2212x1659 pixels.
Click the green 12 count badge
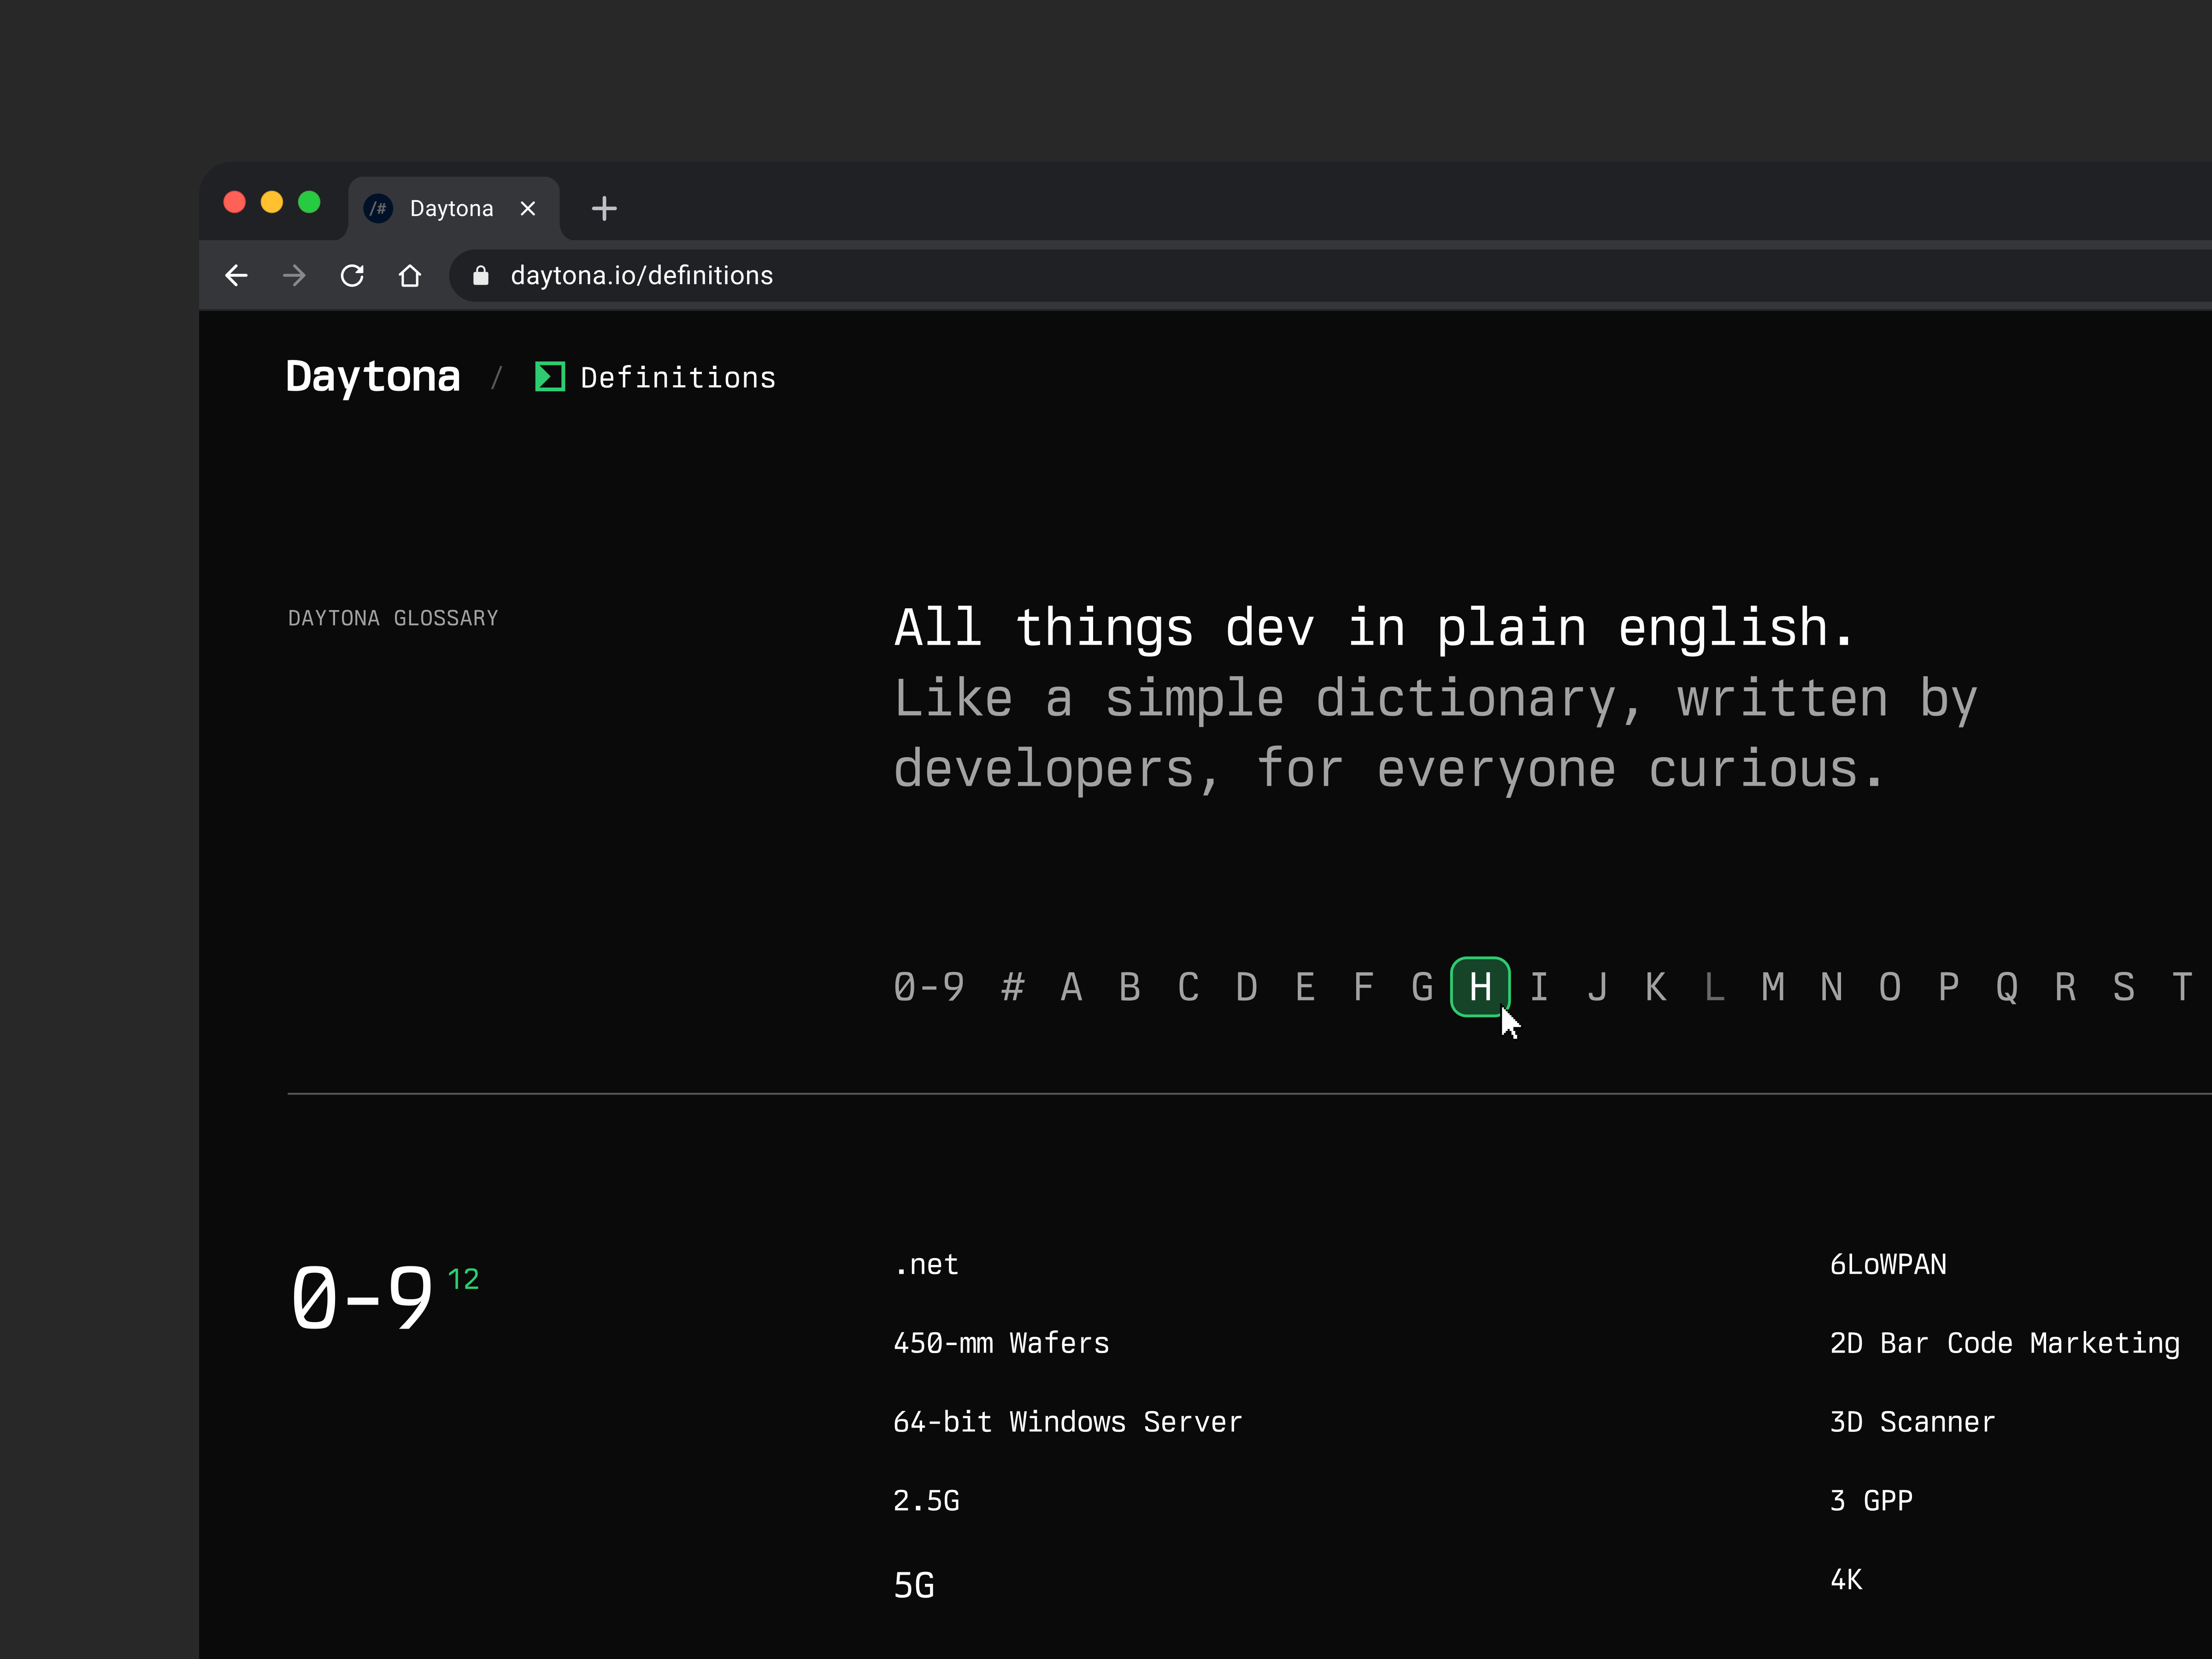pos(463,1279)
